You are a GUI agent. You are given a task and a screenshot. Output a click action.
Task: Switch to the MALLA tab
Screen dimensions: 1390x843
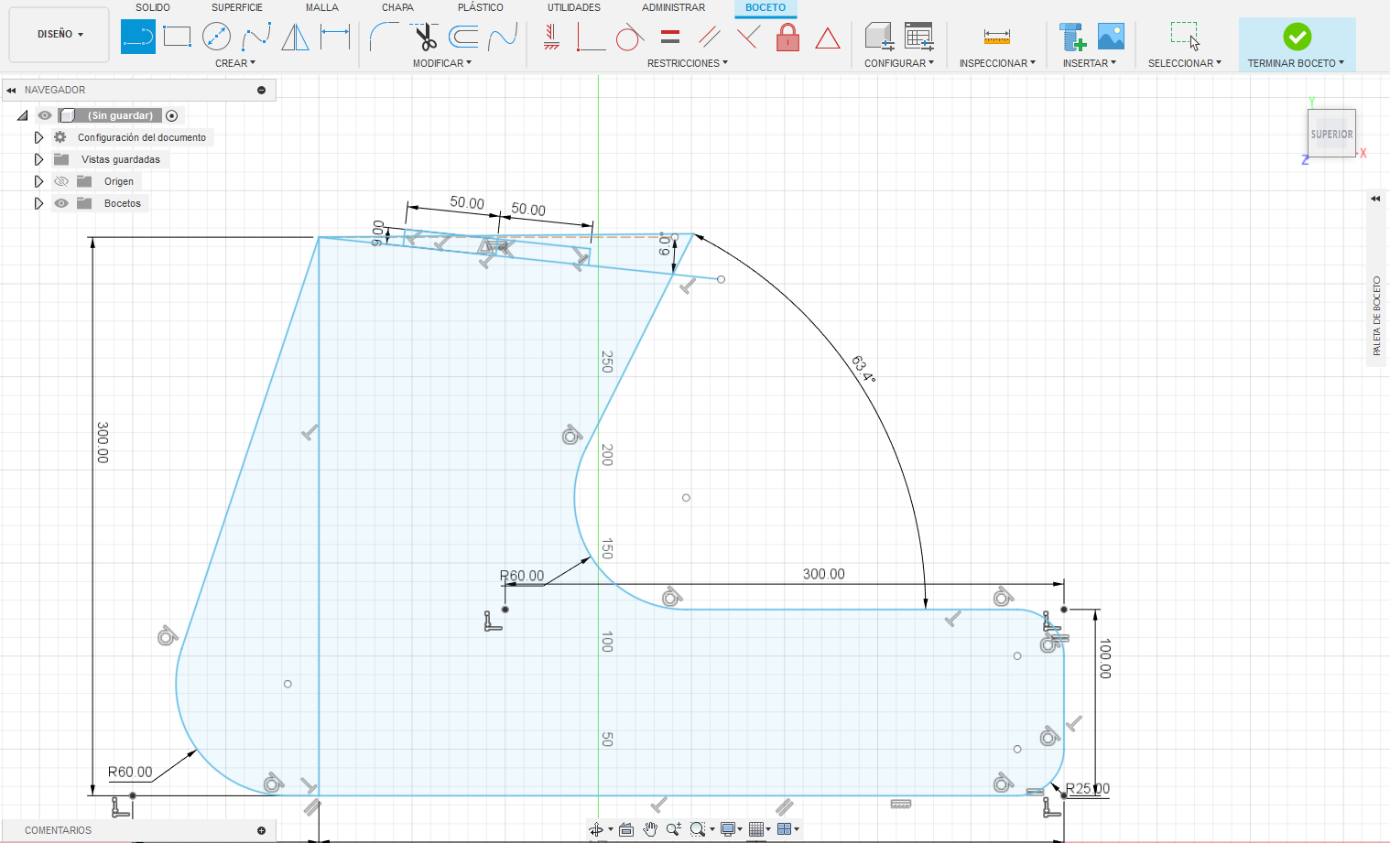pyautogui.click(x=322, y=7)
